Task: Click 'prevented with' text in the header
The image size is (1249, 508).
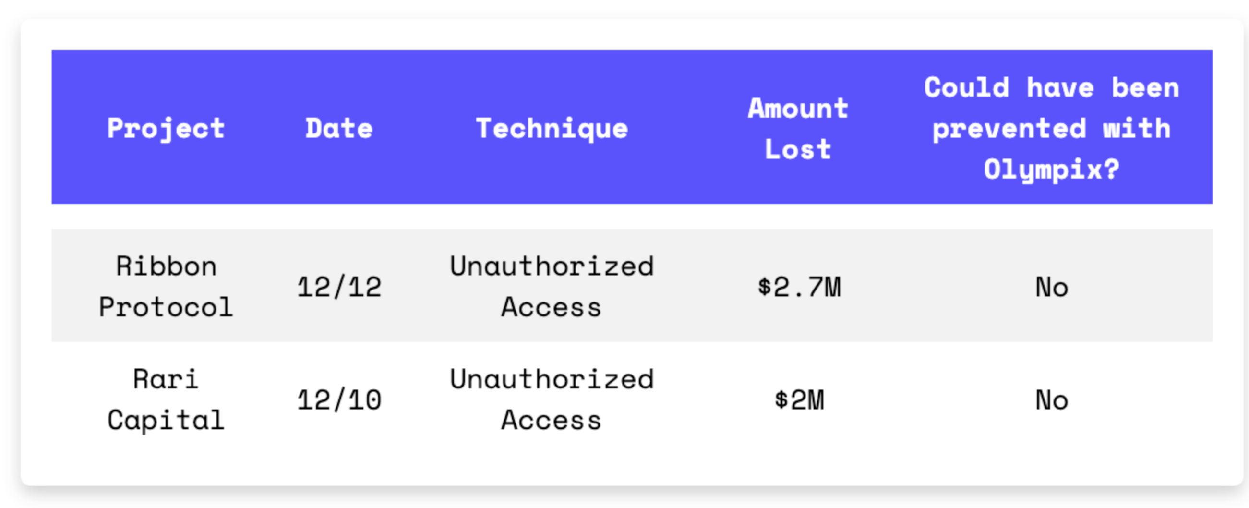Action: [x=1051, y=129]
